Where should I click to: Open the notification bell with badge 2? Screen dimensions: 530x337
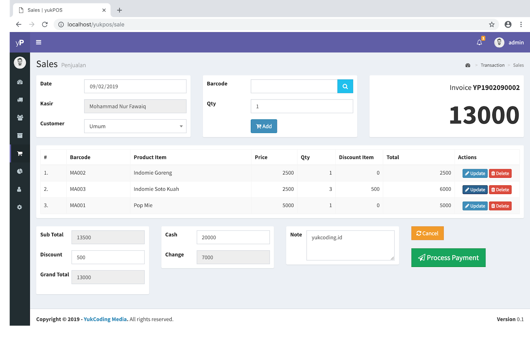pyautogui.click(x=479, y=42)
